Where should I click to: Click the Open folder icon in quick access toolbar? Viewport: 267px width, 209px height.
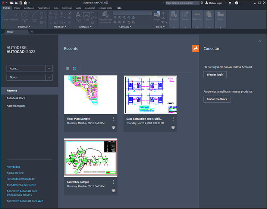16,3
